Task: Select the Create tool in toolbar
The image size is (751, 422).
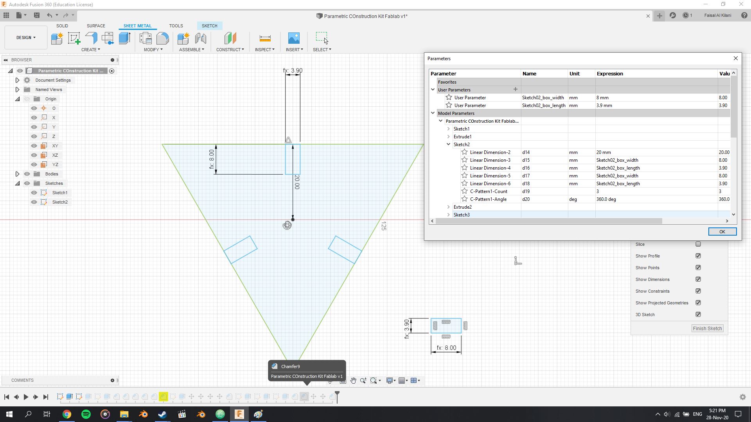Action: point(91,50)
